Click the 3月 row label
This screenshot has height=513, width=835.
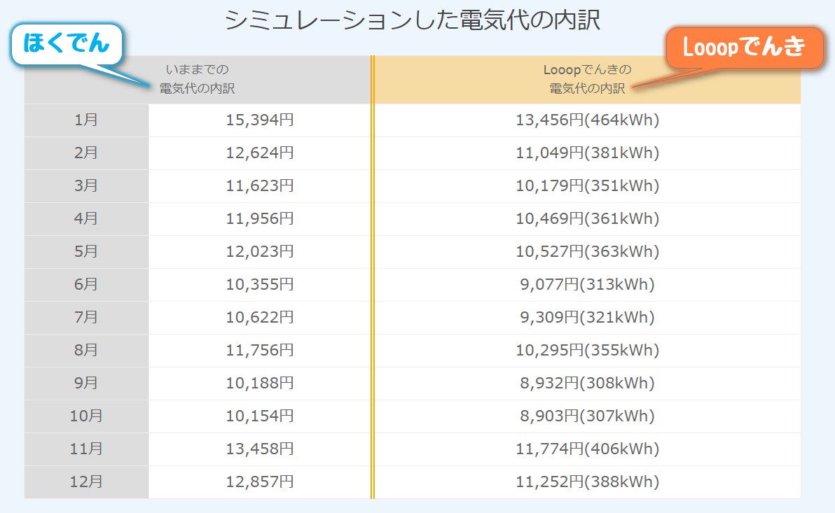pos(86,185)
